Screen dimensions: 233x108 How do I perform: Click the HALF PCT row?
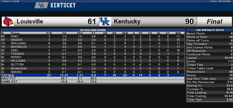pyautogui.click(x=93, y=78)
